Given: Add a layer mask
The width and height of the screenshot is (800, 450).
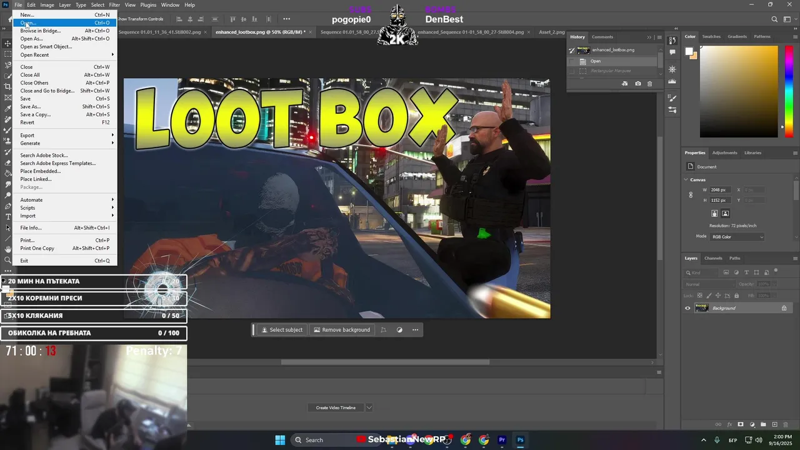Looking at the screenshot, I should pyautogui.click(x=741, y=425).
